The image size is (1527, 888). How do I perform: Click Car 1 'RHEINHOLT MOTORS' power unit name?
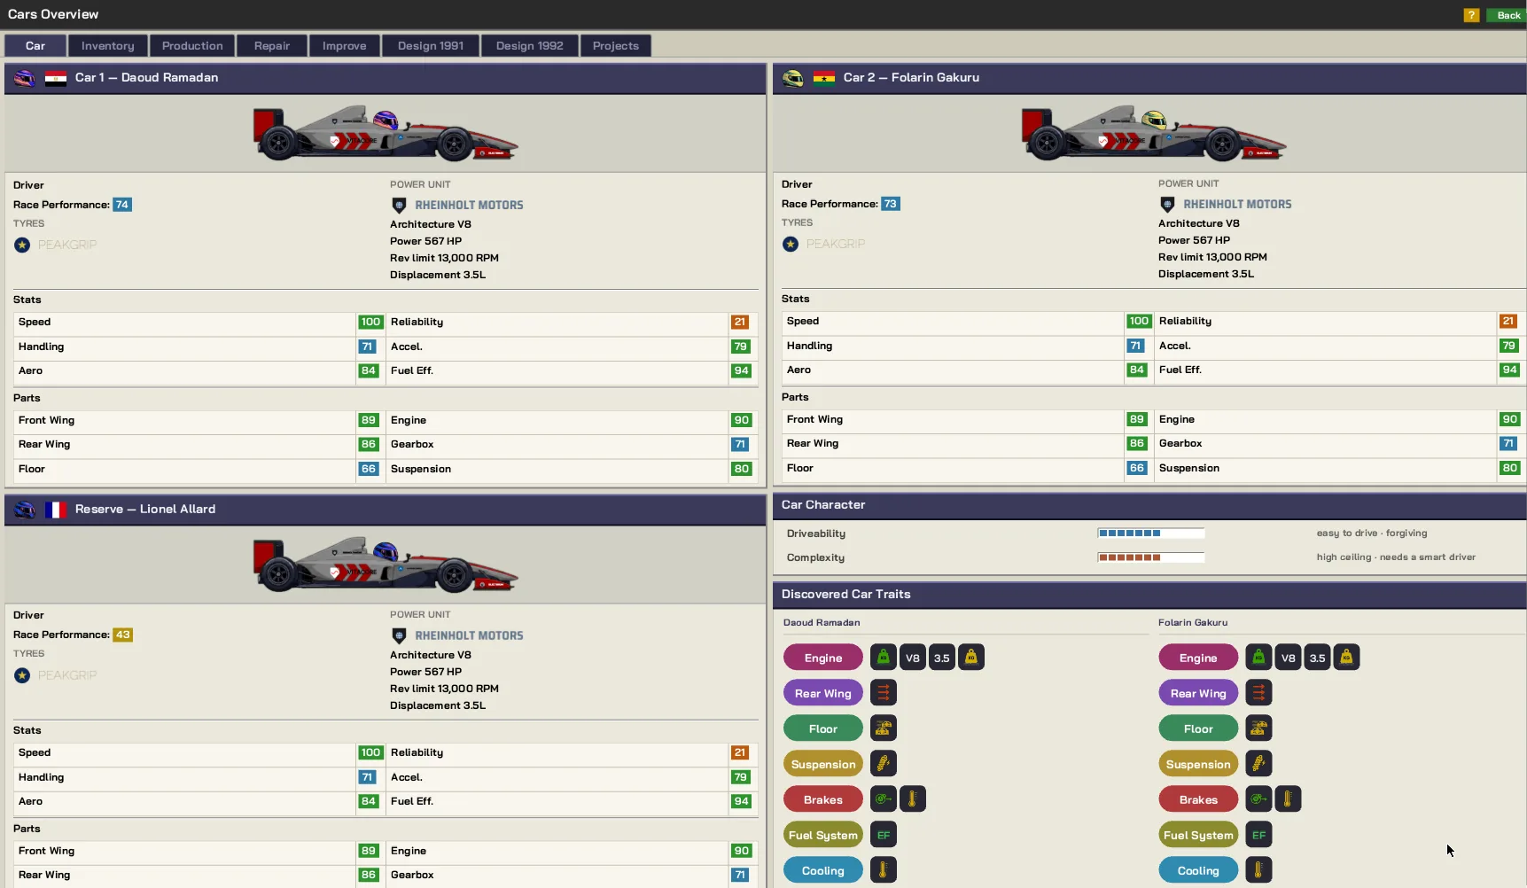pos(469,205)
